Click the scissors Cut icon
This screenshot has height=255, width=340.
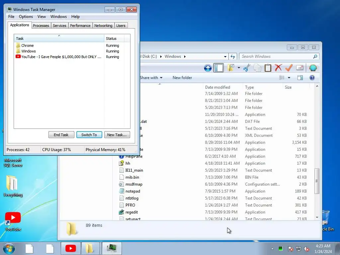247,68
